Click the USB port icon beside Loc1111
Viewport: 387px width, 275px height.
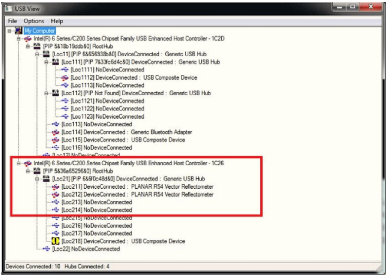click(x=65, y=70)
